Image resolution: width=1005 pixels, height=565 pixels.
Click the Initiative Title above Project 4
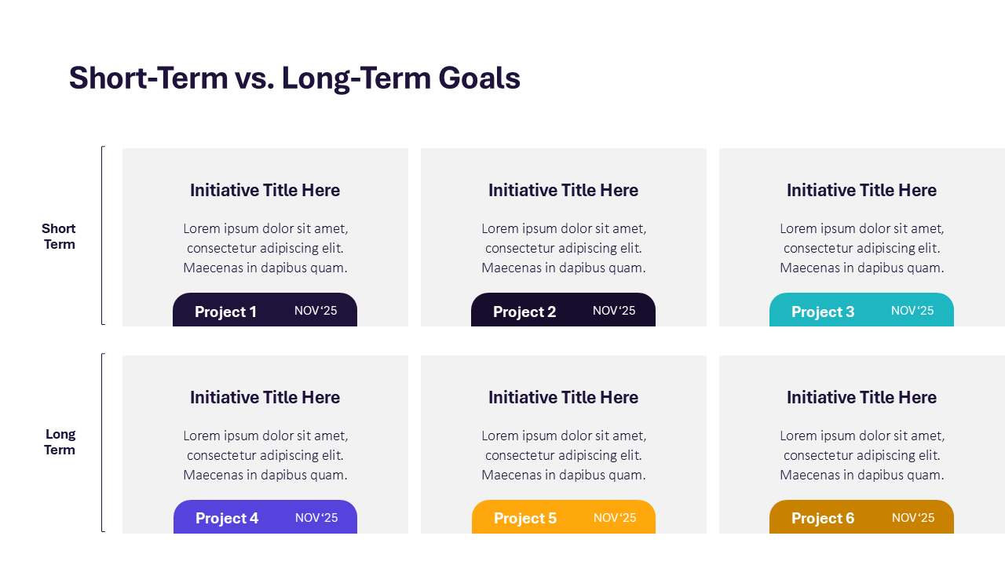(265, 397)
